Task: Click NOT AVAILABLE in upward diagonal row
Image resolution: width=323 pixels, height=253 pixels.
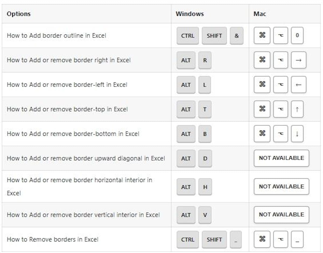Action: coord(281,158)
